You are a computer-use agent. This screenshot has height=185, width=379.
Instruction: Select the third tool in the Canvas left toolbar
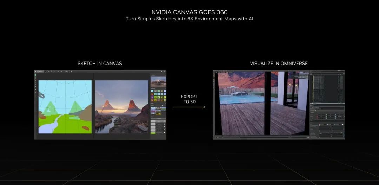tap(35, 79)
